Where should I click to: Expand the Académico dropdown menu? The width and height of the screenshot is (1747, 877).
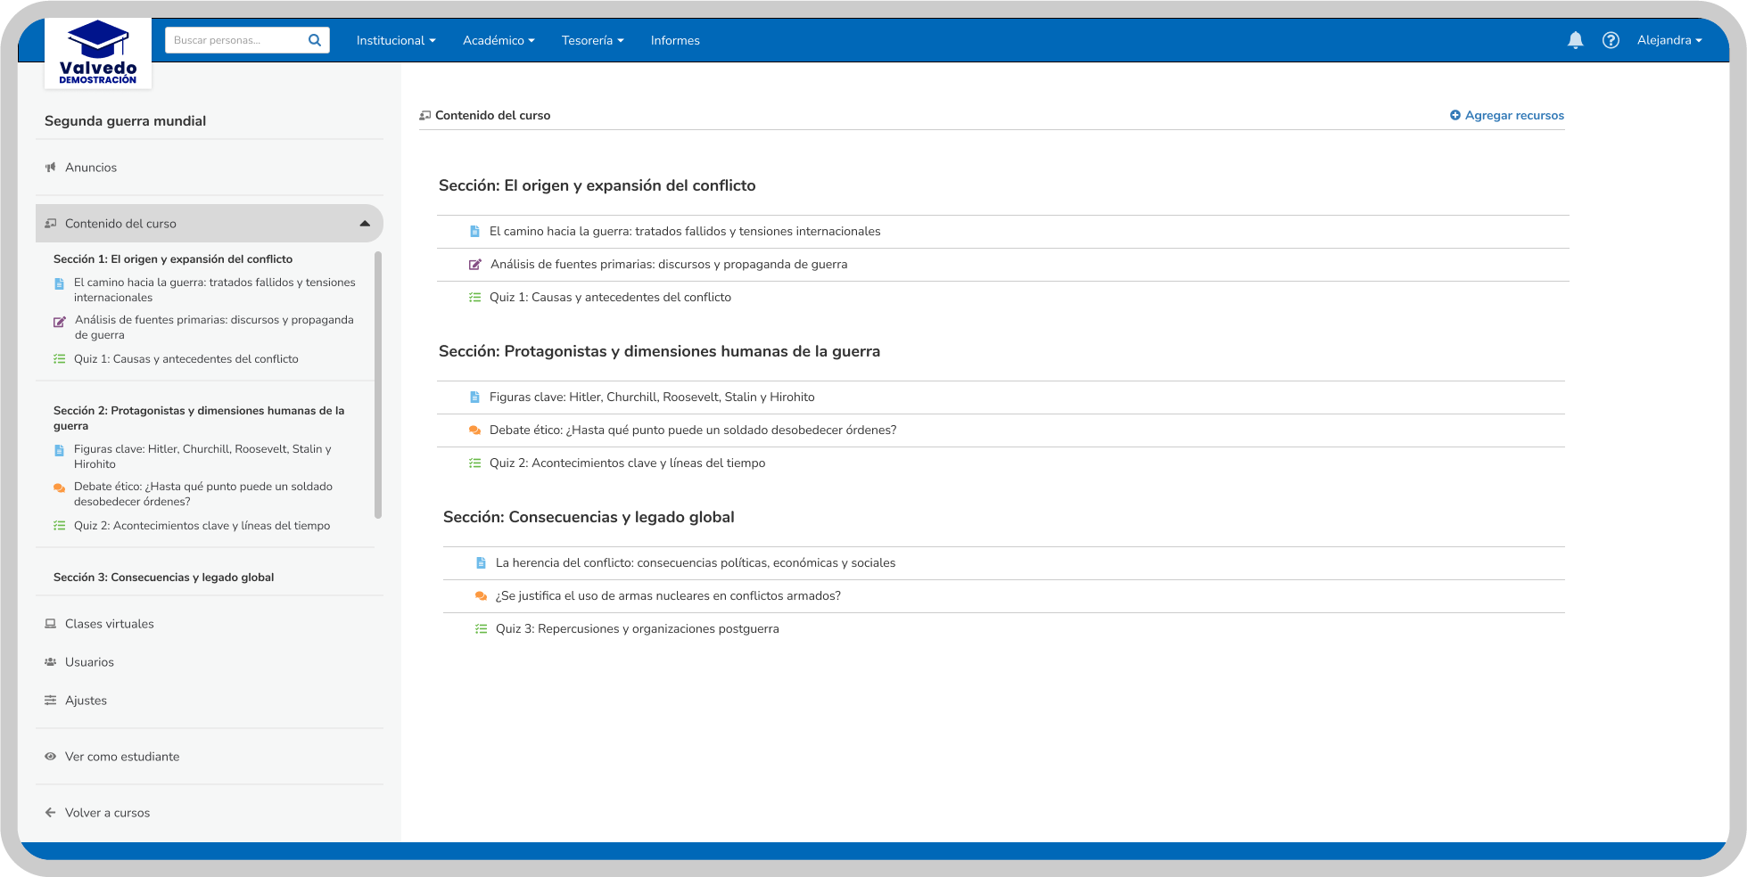pyautogui.click(x=499, y=41)
